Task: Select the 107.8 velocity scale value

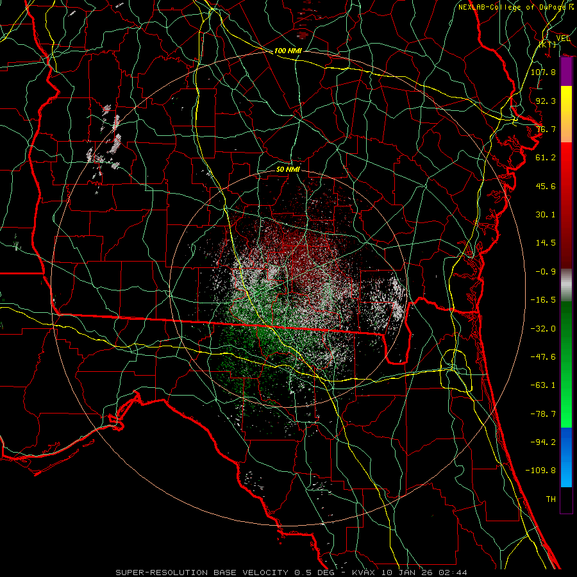Action: click(x=543, y=72)
